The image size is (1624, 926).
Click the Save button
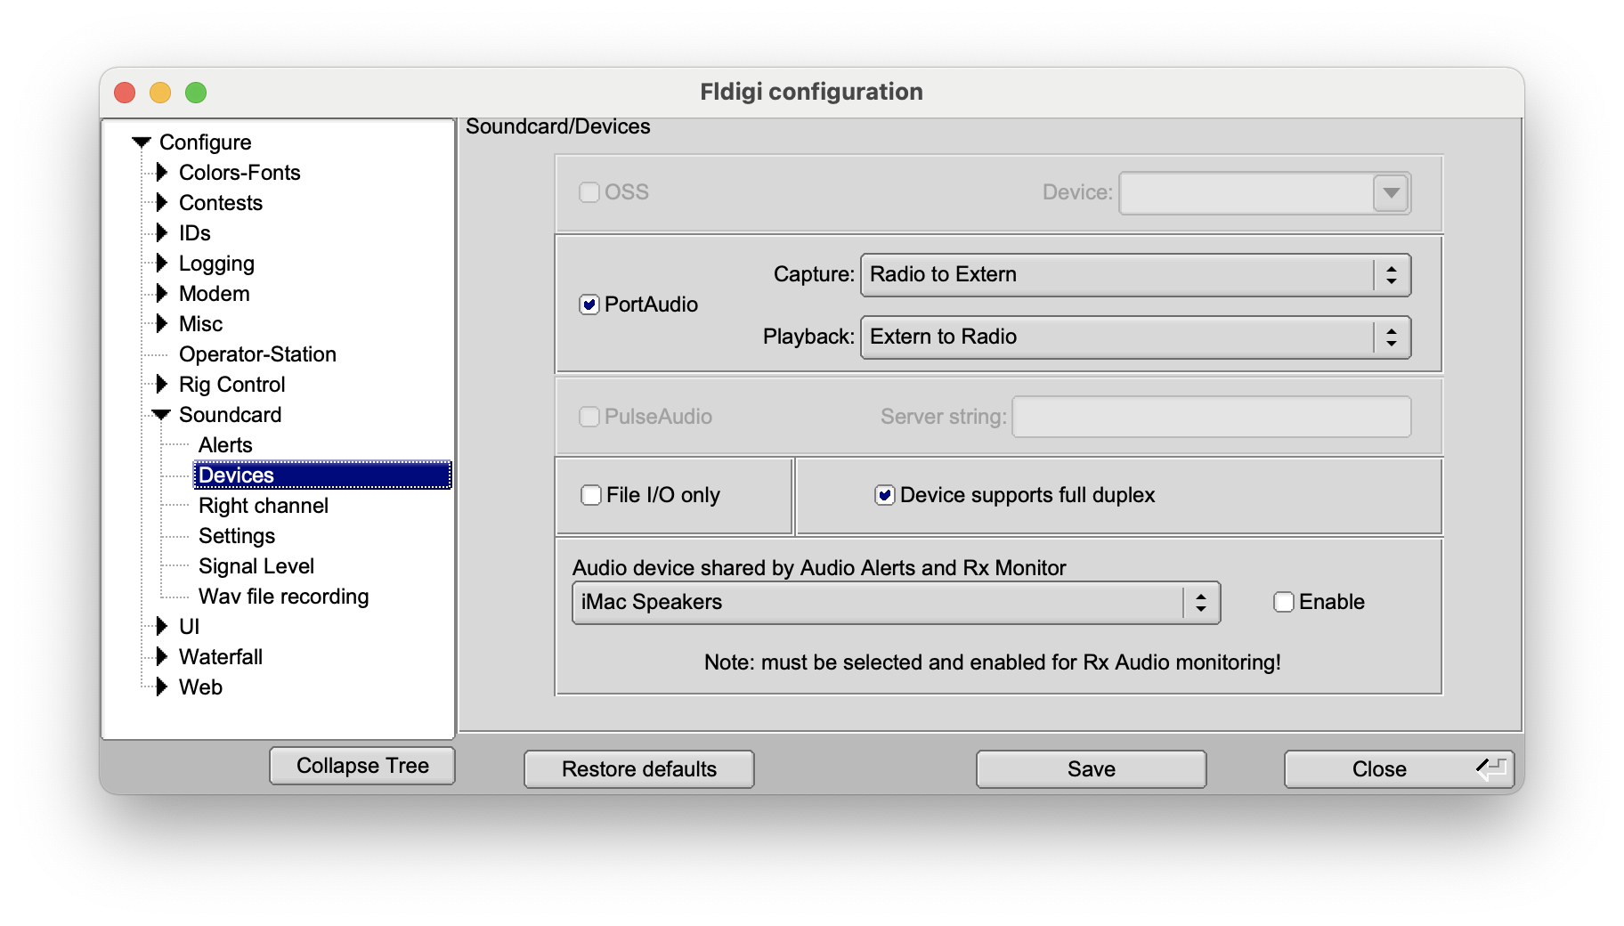coord(1092,769)
